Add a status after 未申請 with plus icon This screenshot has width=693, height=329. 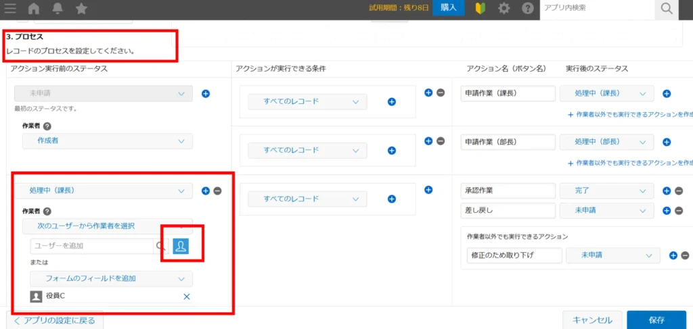206,94
